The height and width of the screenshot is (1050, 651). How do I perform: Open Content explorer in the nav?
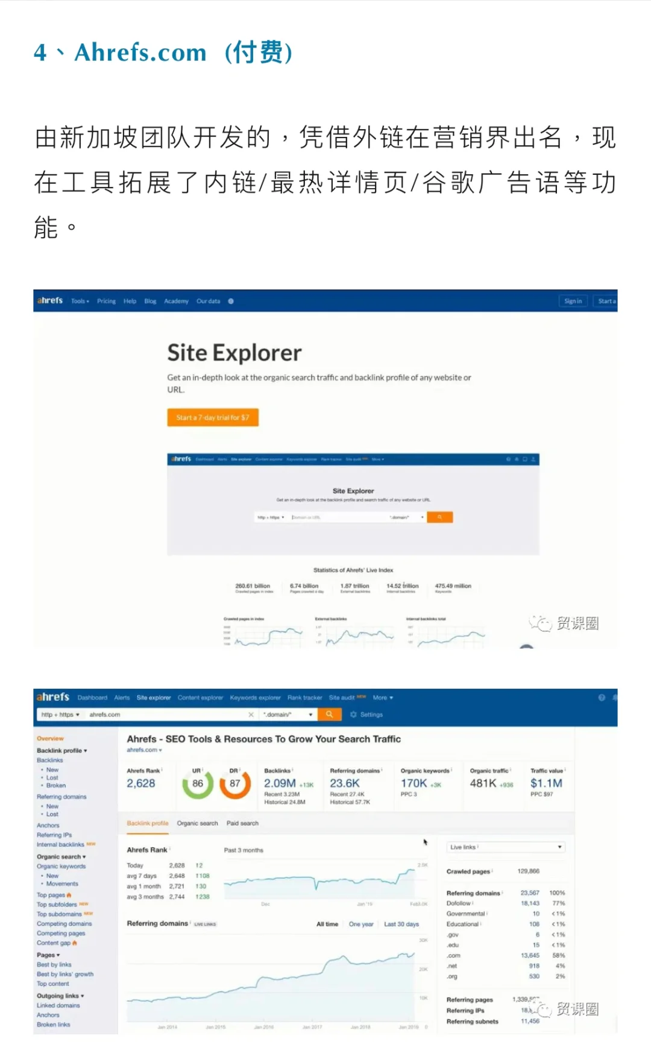200,698
